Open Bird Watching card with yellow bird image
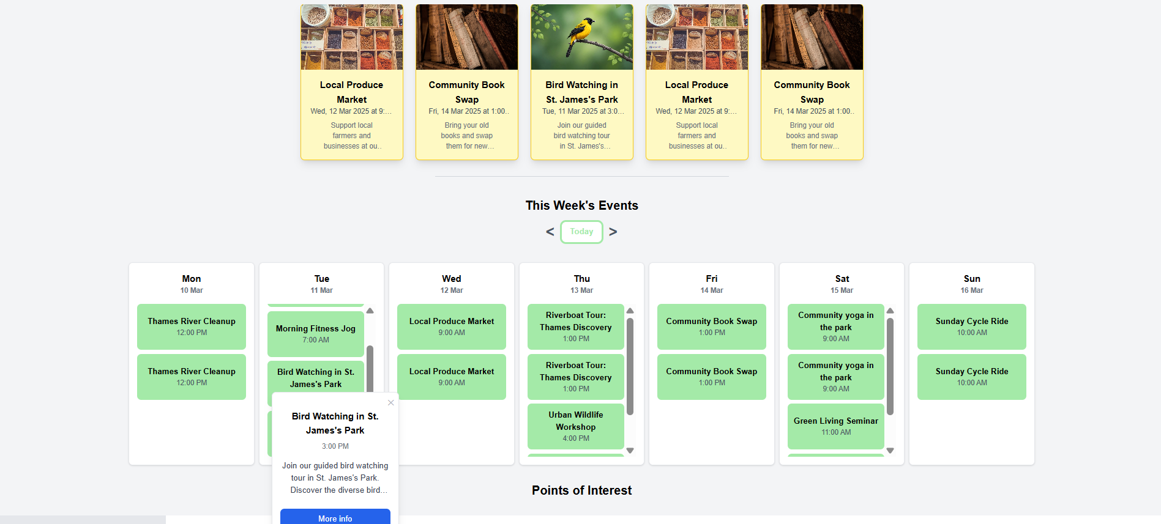The image size is (1161, 524). pyautogui.click(x=581, y=82)
